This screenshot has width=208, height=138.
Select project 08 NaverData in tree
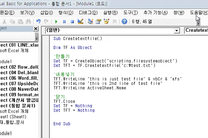[19, 89]
